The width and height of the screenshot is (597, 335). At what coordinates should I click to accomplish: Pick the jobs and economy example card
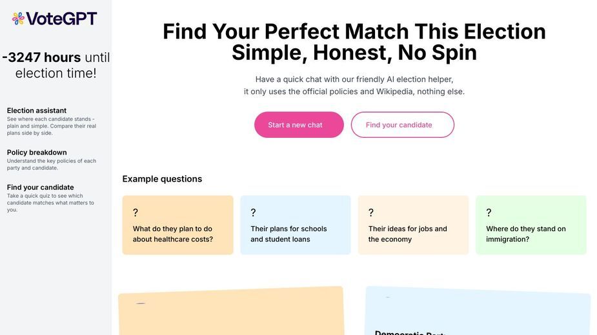coord(414,225)
